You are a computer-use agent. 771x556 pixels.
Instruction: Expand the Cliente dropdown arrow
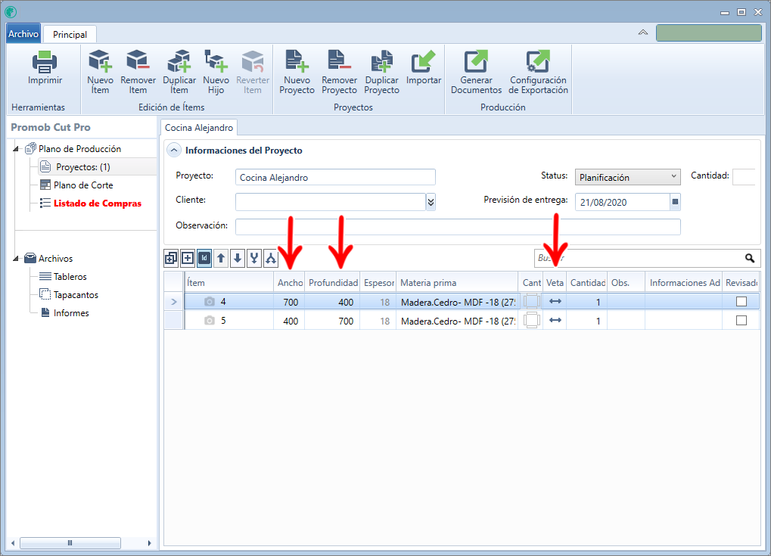point(431,202)
